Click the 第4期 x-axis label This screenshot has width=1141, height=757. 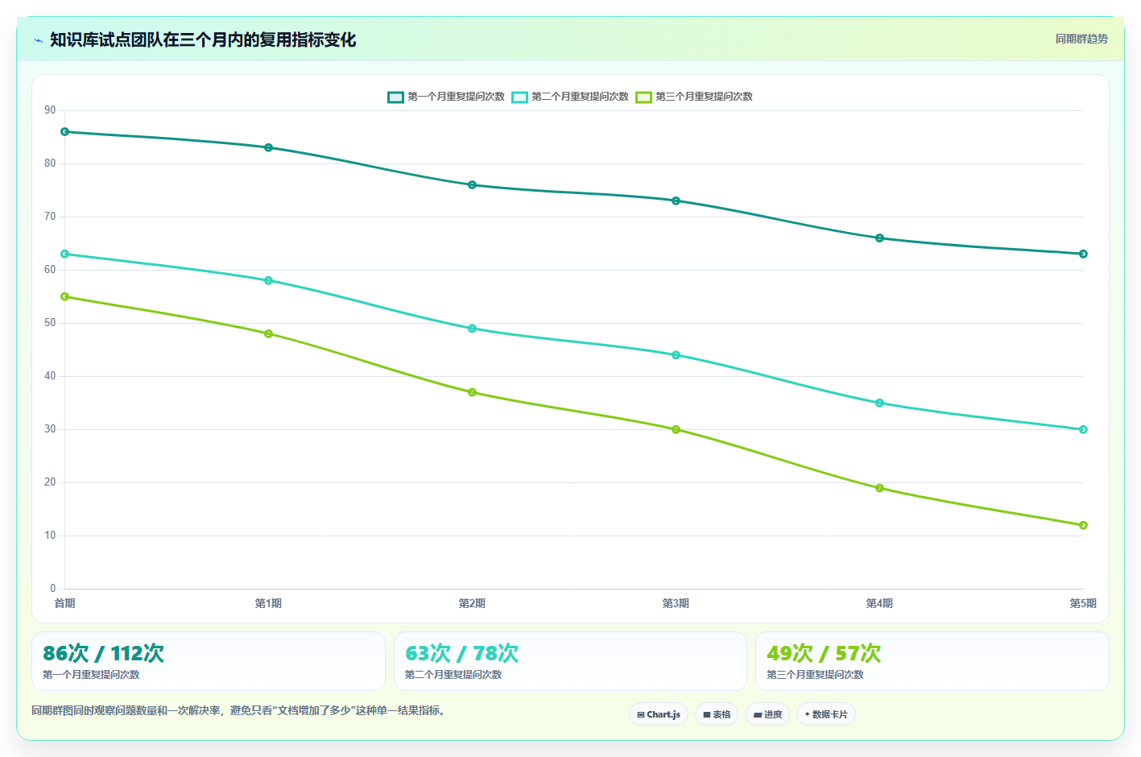[x=879, y=603]
